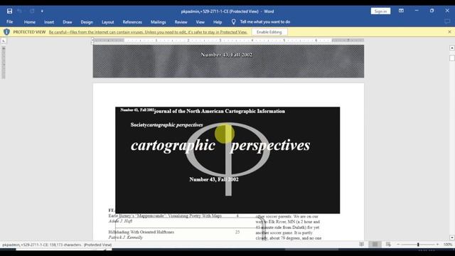The image size is (455, 256).
Task: Go to the Design tab
Action: pyautogui.click(x=87, y=22)
